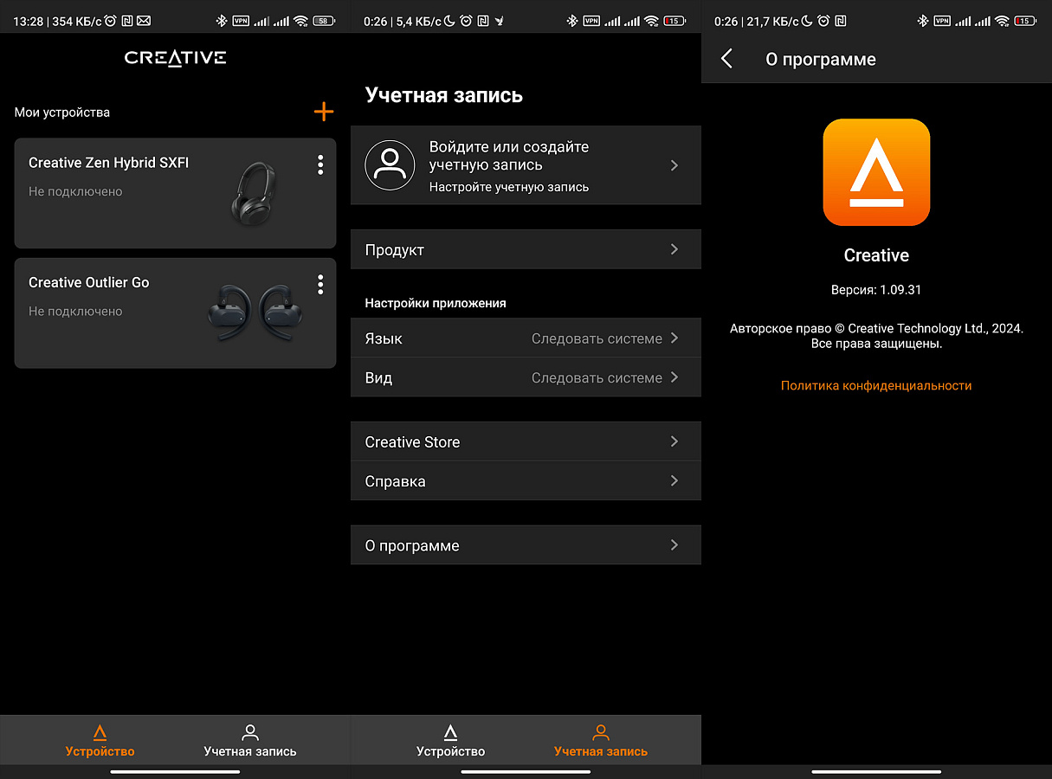Tap Не подключено under Zen Hybrid SXFI

[75, 191]
